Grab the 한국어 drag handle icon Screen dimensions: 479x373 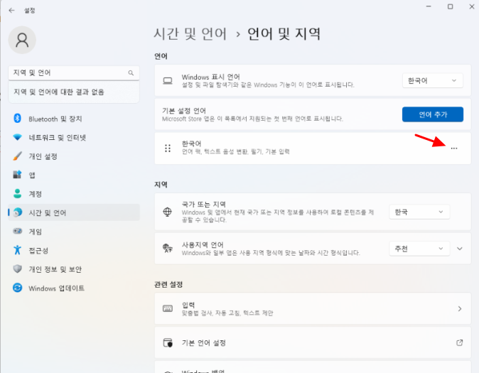tap(168, 148)
